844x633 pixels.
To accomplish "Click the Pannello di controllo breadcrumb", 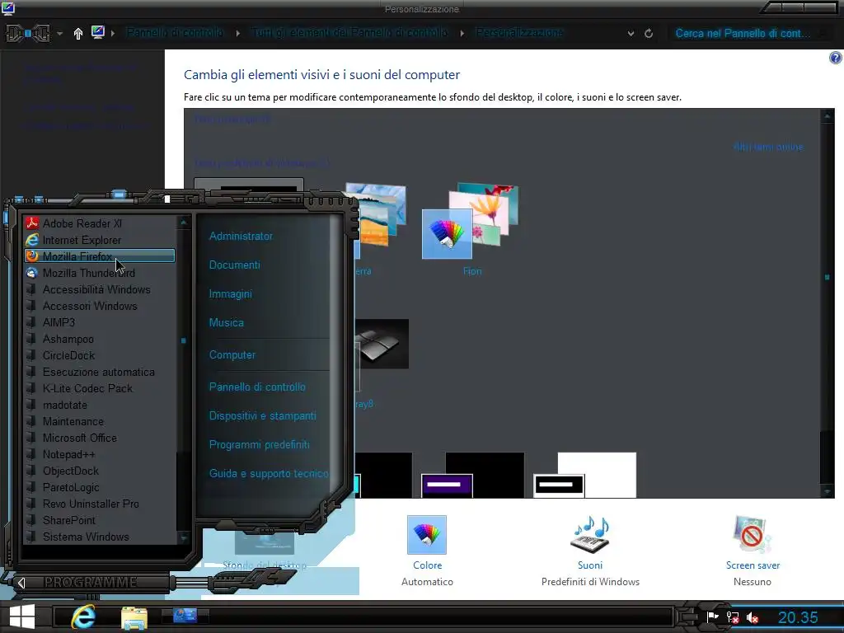I will pos(175,33).
